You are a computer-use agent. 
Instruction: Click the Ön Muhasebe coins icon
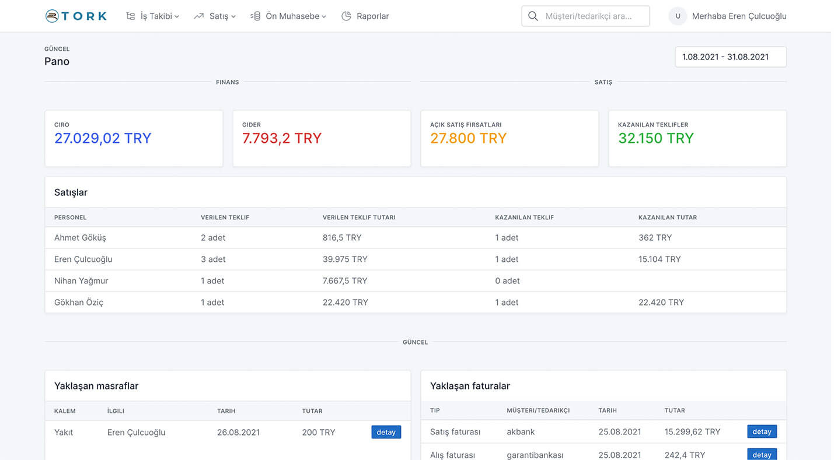coord(255,16)
